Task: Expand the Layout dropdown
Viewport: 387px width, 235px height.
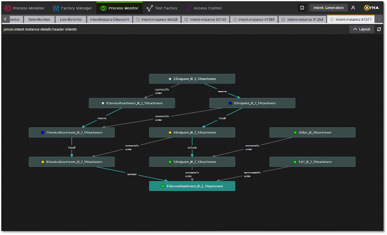Action: point(362,29)
